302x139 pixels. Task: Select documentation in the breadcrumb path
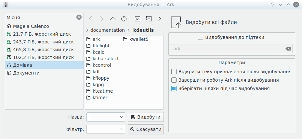coord(107,30)
